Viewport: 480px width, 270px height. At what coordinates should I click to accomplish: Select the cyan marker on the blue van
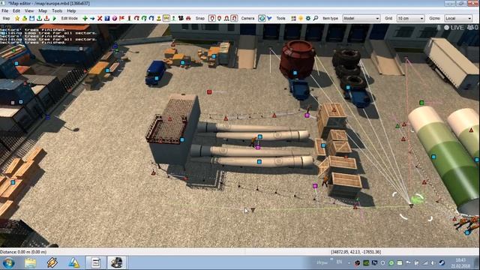(x=157, y=78)
